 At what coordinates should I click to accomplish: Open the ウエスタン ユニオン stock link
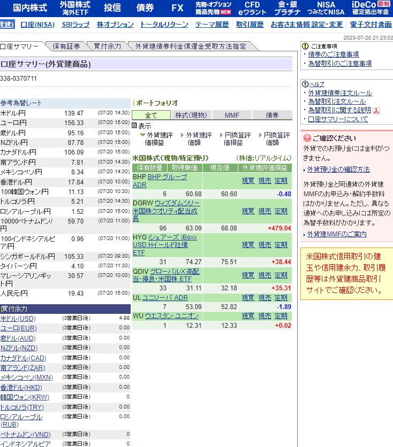pyautogui.click(x=172, y=316)
